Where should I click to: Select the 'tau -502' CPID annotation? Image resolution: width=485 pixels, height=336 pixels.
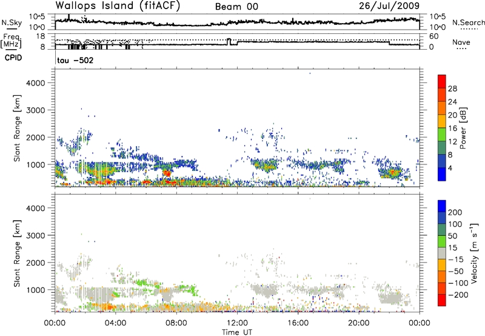coord(75,60)
